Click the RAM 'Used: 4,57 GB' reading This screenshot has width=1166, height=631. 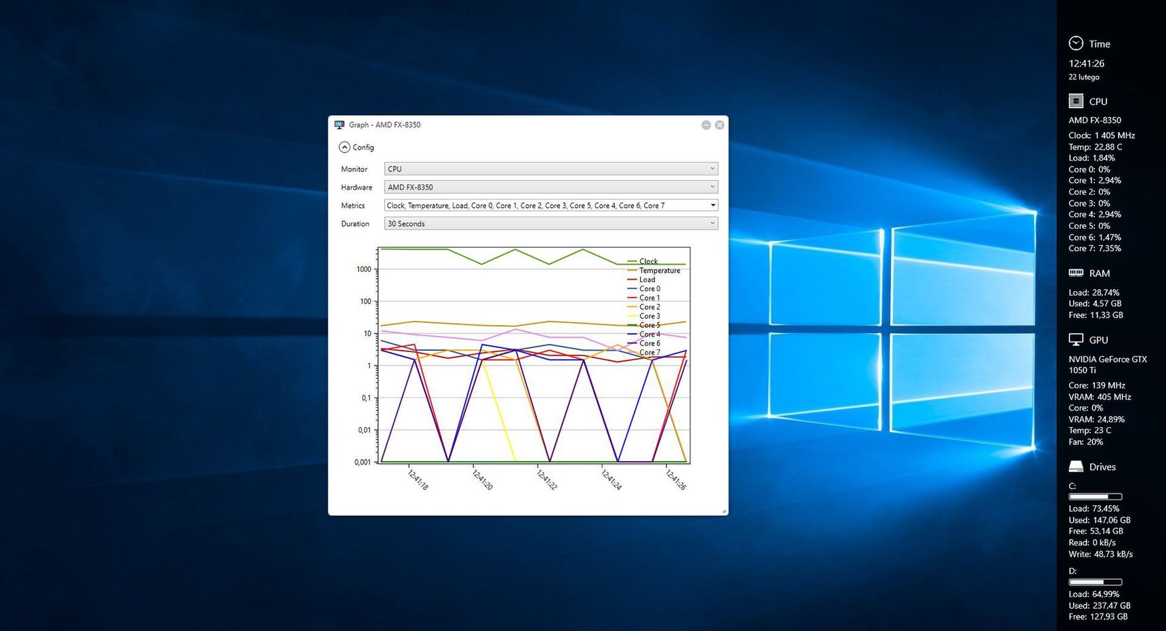point(1095,303)
